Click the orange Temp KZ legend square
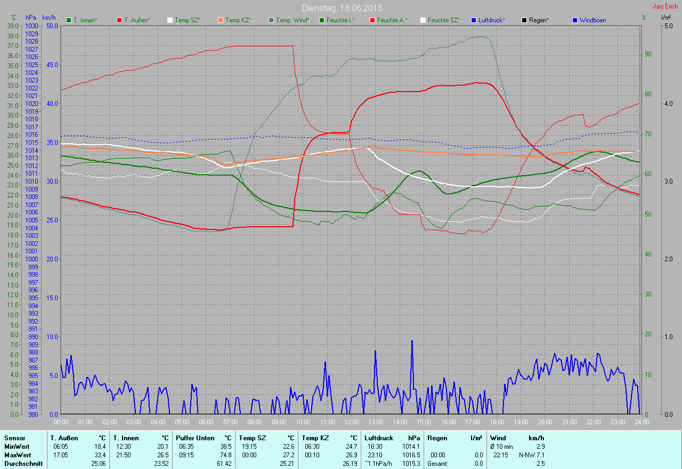Screen dimensions: 682x469 (220, 20)
